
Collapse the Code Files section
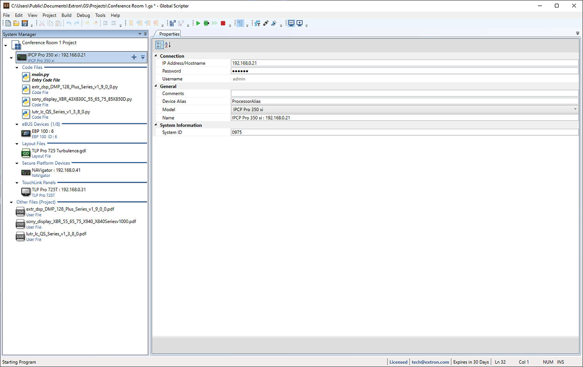(17, 68)
